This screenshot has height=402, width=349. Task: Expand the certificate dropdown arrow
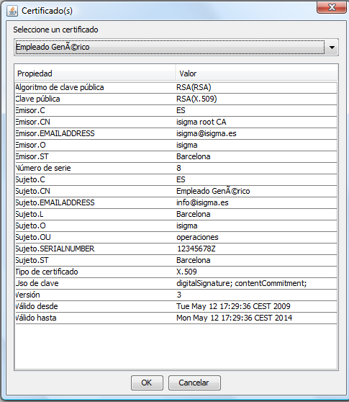tap(332, 47)
